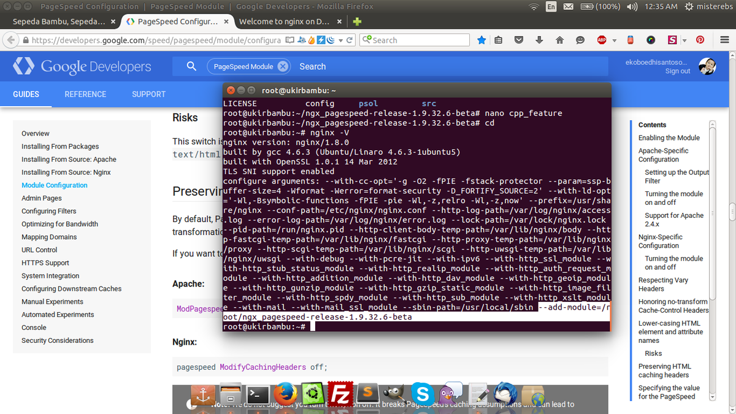Jump to Enabling the Module in Contents
The height and width of the screenshot is (414, 736).
point(669,138)
